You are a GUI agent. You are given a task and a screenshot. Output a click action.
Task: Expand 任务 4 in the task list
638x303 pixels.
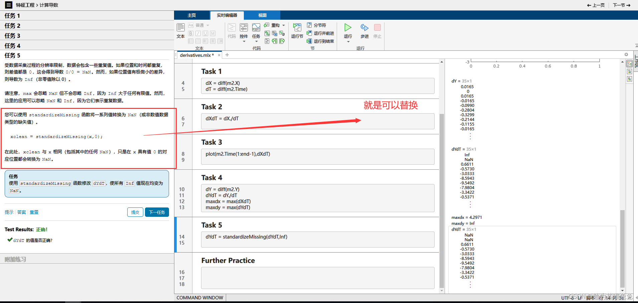click(87, 46)
